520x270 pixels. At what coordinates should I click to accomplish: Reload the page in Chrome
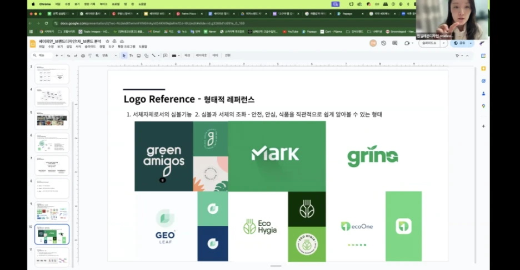pos(46,23)
